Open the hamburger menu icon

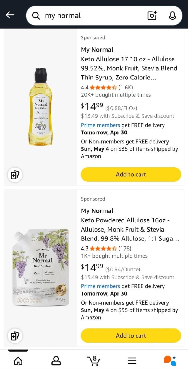[x=132, y=360]
